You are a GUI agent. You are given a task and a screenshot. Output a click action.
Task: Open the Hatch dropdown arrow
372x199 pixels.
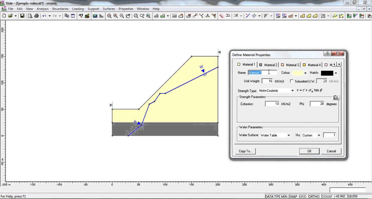coord(336,73)
